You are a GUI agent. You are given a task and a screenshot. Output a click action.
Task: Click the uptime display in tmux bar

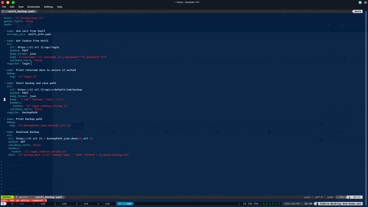pos(250,204)
